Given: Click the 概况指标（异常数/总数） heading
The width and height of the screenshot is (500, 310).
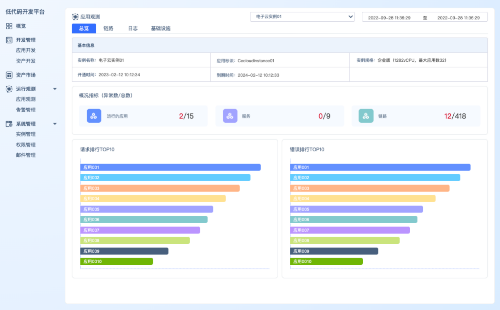Looking at the screenshot, I should pos(106,96).
